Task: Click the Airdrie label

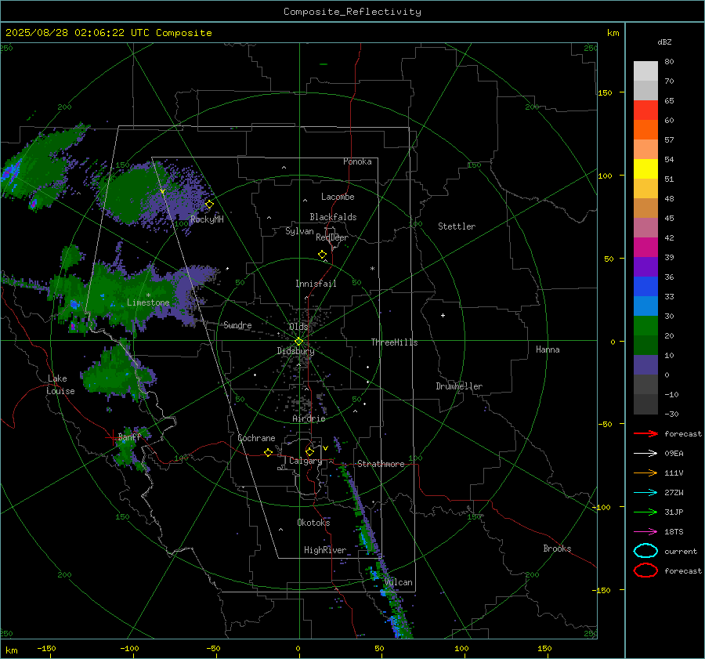Action: tap(309, 418)
